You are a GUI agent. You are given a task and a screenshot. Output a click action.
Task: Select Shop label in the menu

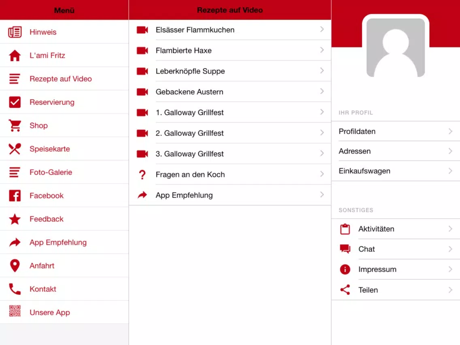coord(38,126)
